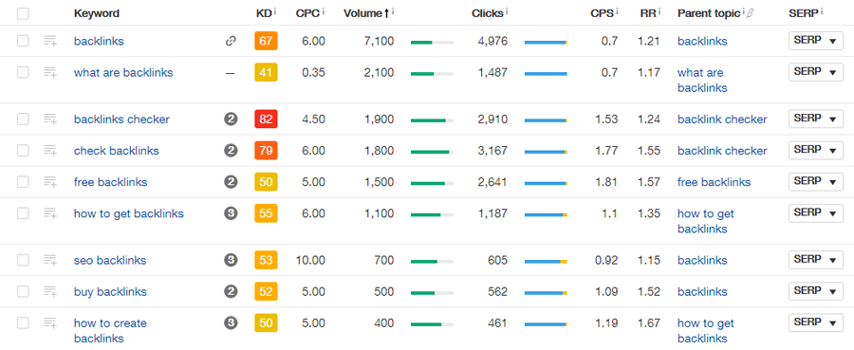Sort table by Volume column header

(366, 13)
